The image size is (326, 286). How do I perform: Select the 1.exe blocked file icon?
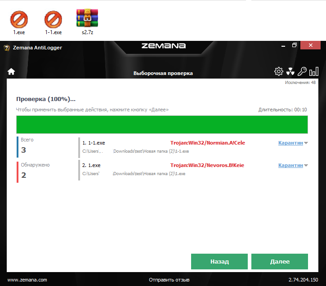click(19, 20)
